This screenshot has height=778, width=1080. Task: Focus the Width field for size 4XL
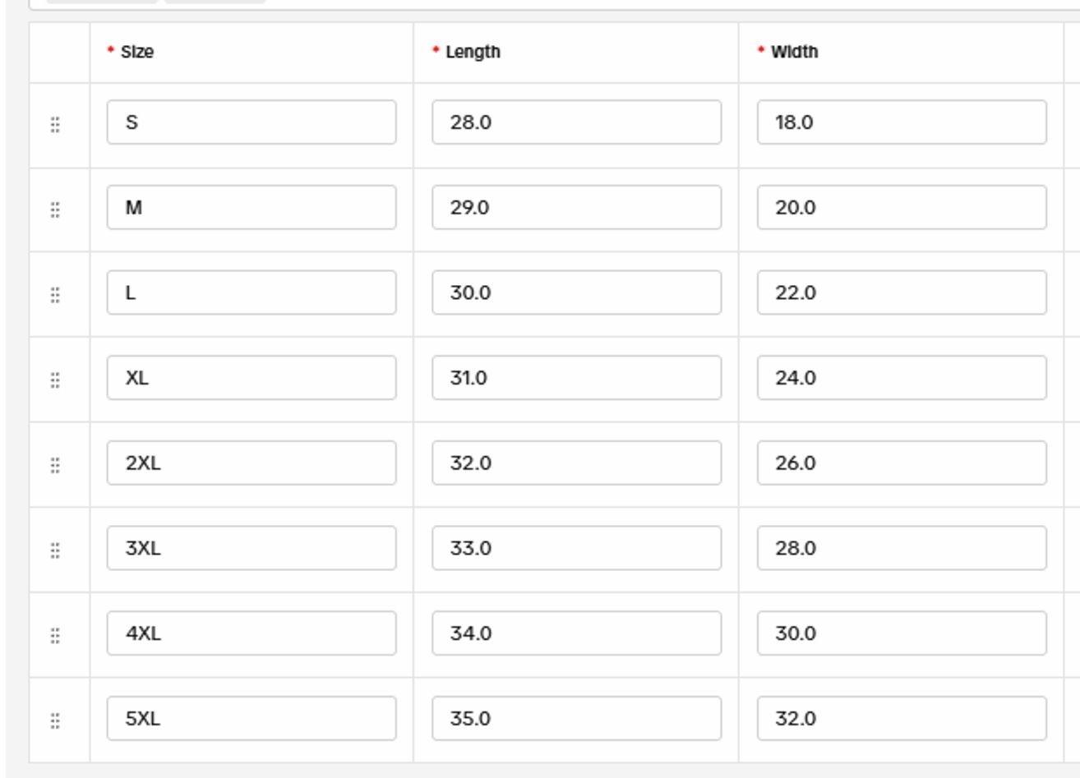(901, 633)
